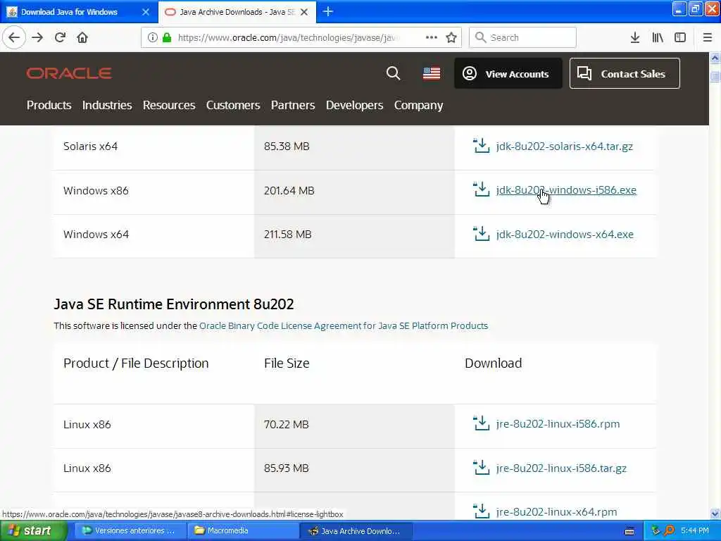
Task: Open a new tab with plus icon
Action: [x=328, y=11]
